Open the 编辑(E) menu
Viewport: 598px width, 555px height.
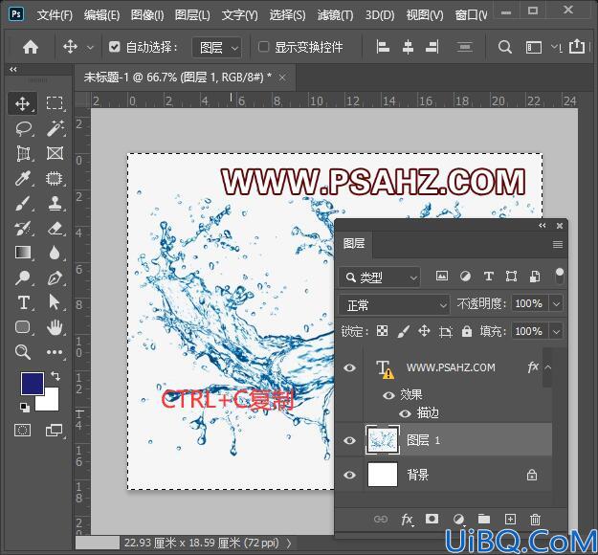[x=101, y=15]
